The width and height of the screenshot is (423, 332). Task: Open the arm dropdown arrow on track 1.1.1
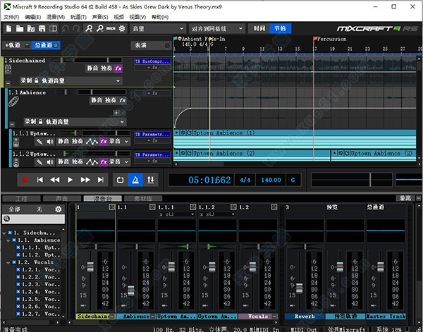click(126, 141)
